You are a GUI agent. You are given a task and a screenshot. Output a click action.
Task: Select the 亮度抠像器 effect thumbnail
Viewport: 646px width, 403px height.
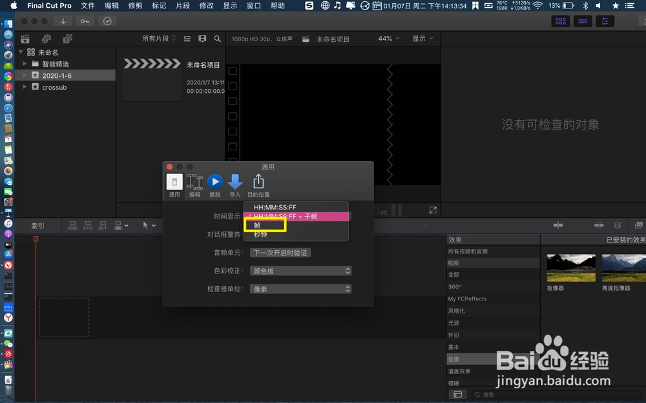[x=624, y=268]
